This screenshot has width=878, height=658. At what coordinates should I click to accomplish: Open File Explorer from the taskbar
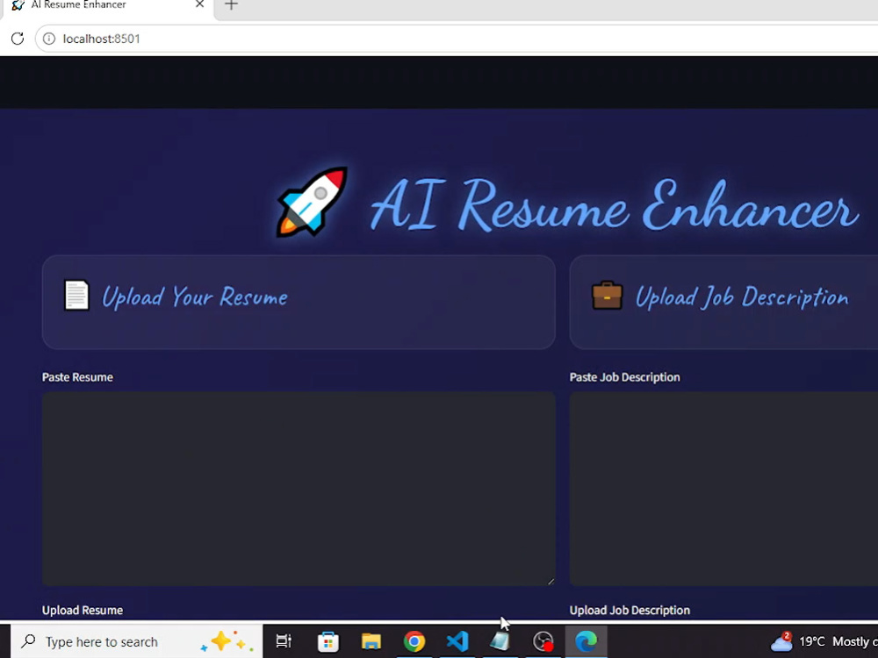point(371,641)
